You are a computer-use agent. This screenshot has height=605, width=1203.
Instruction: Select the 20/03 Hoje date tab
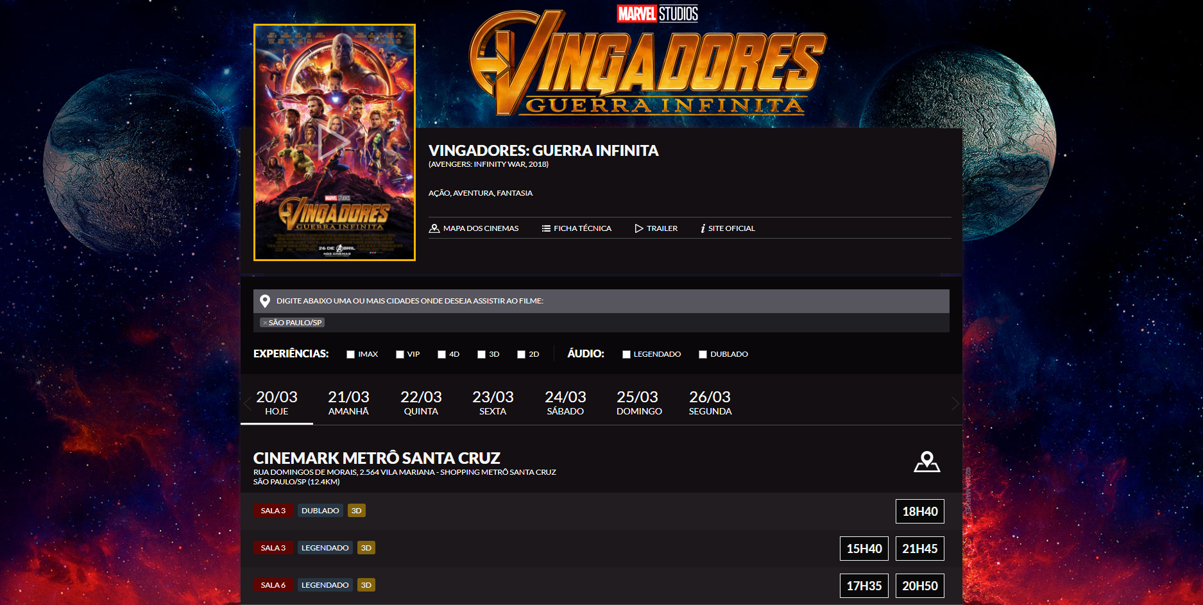pyautogui.click(x=277, y=403)
